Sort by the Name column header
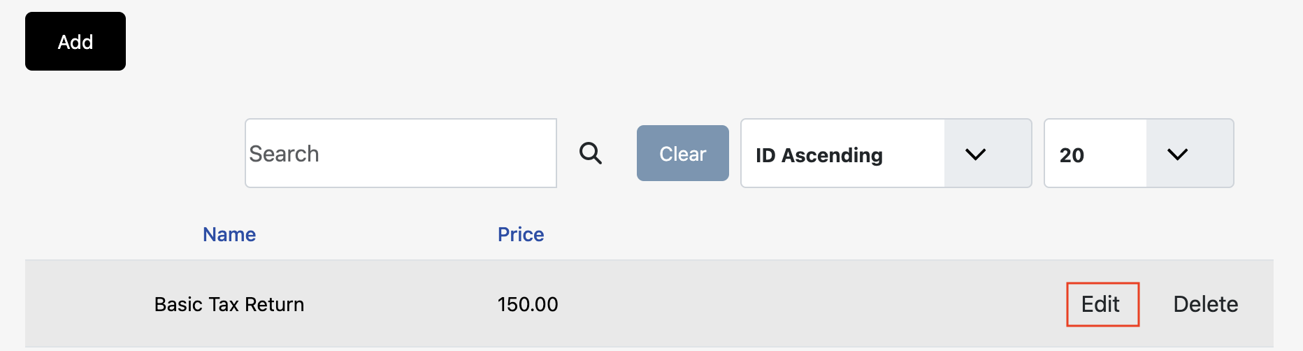 click(229, 234)
